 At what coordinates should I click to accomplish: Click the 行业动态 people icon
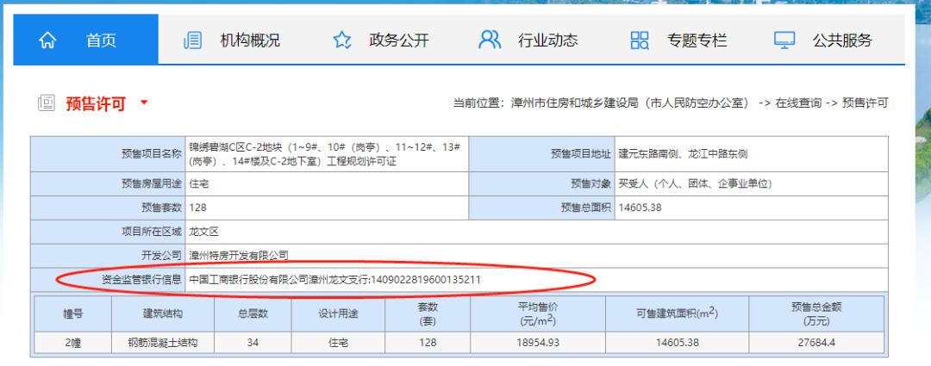tap(490, 40)
